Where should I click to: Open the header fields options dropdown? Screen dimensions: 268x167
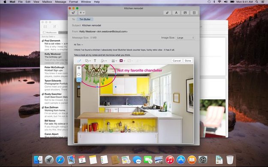[82, 12]
